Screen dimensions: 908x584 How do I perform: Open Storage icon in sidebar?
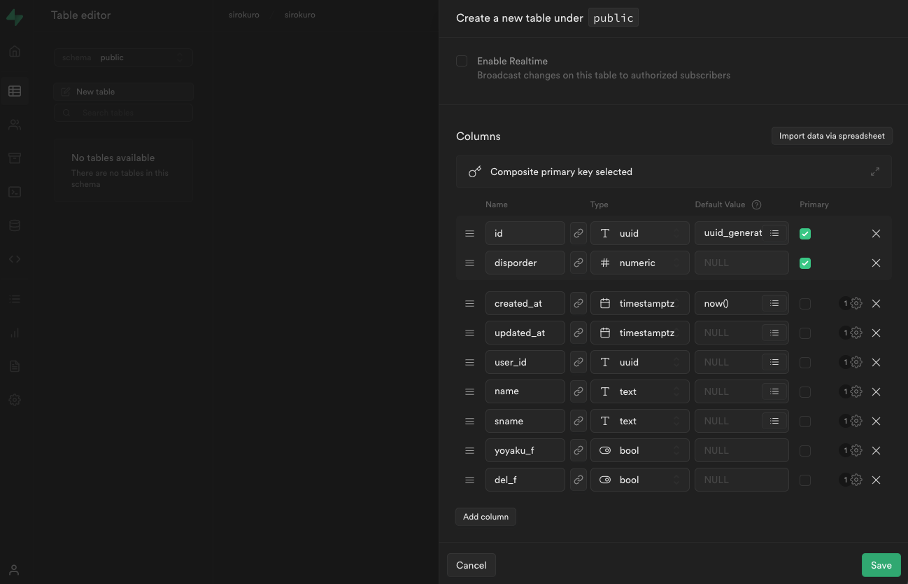(15, 158)
